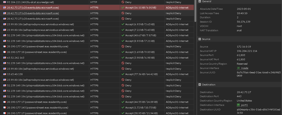
Task: Click the Accept checkmark for 77.36 kB / 64.42 kB
Action: [123, 74]
